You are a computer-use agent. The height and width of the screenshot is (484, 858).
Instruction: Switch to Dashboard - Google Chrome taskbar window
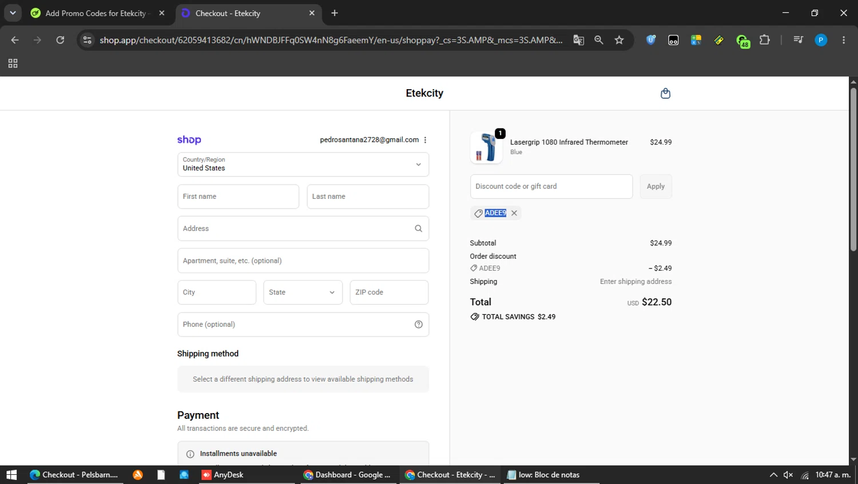click(348, 475)
